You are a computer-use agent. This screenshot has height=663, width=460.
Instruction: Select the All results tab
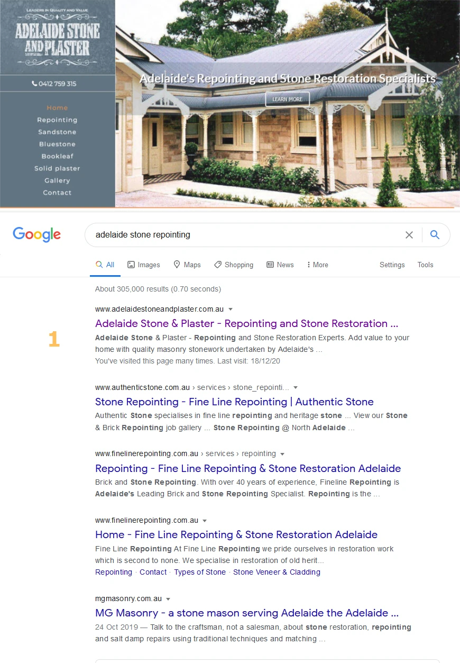105,265
